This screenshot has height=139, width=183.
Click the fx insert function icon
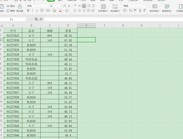tap(41, 19)
